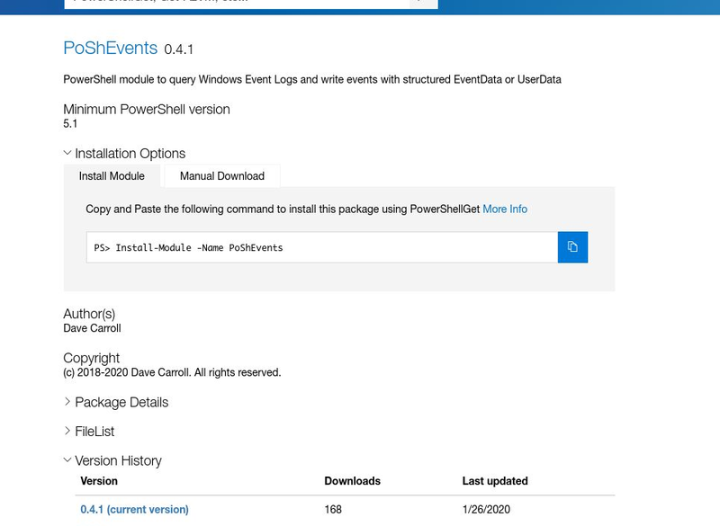Copy the Install-Module command to clipboard
720x526 pixels.
[572, 247]
